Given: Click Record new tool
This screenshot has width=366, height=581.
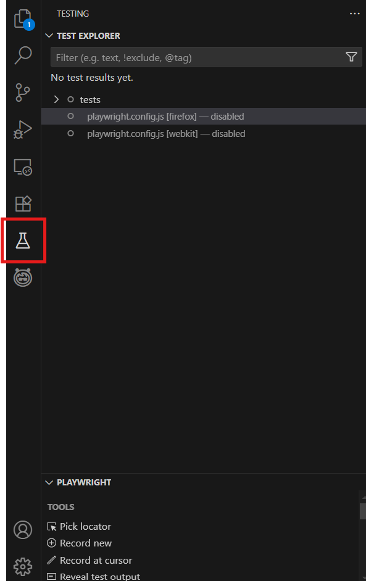Looking at the screenshot, I should pos(79,543).
